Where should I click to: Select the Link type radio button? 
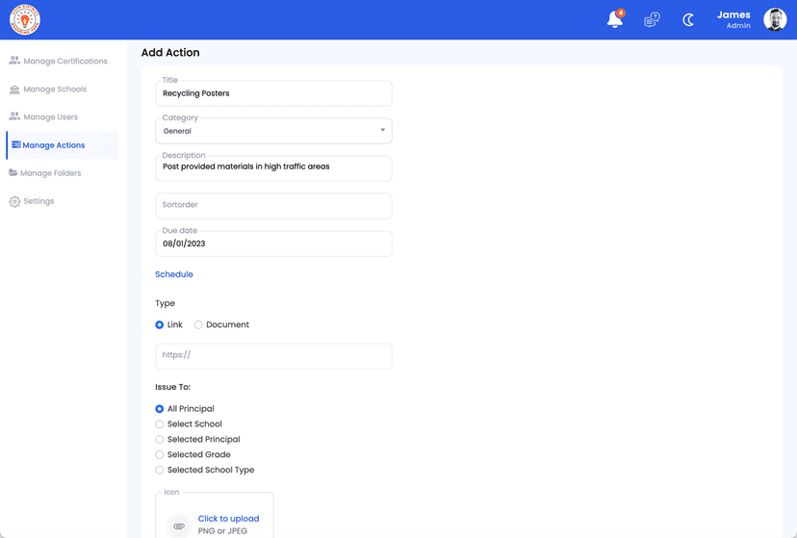[160, 324]
